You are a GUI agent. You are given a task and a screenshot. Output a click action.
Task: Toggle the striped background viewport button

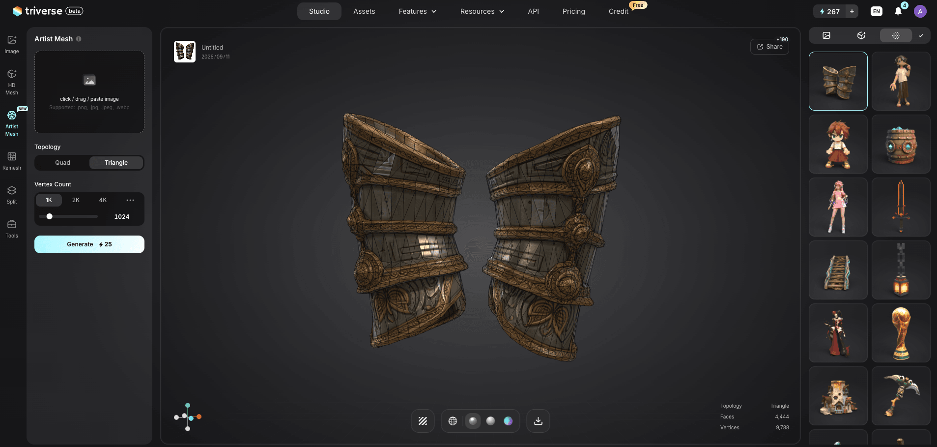point(423,421)
